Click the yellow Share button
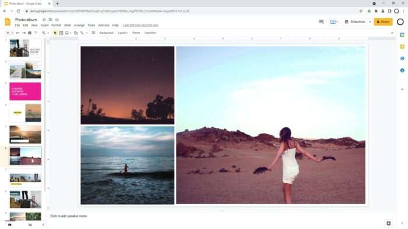The width and height of the screenshot is (408, 229). 383,22
